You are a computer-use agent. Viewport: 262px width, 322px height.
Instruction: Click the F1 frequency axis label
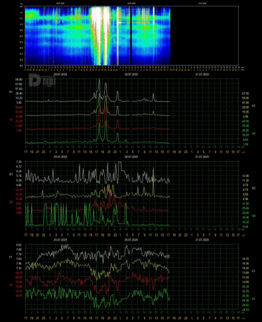point(11,257)
